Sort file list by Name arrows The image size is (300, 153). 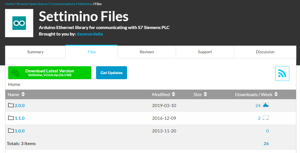tap(23, 94)
